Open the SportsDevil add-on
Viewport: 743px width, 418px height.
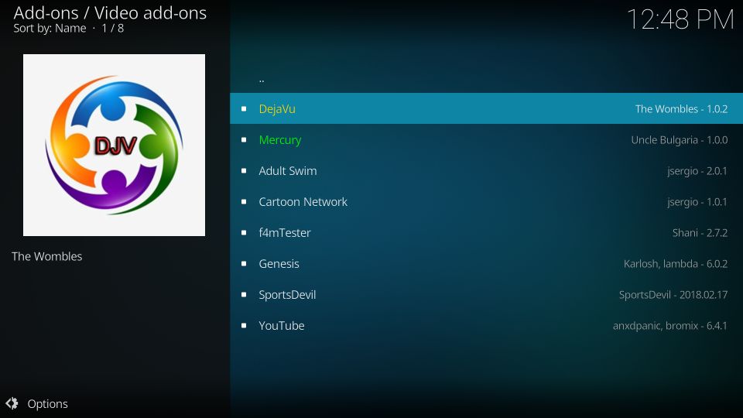coord(486,294)
